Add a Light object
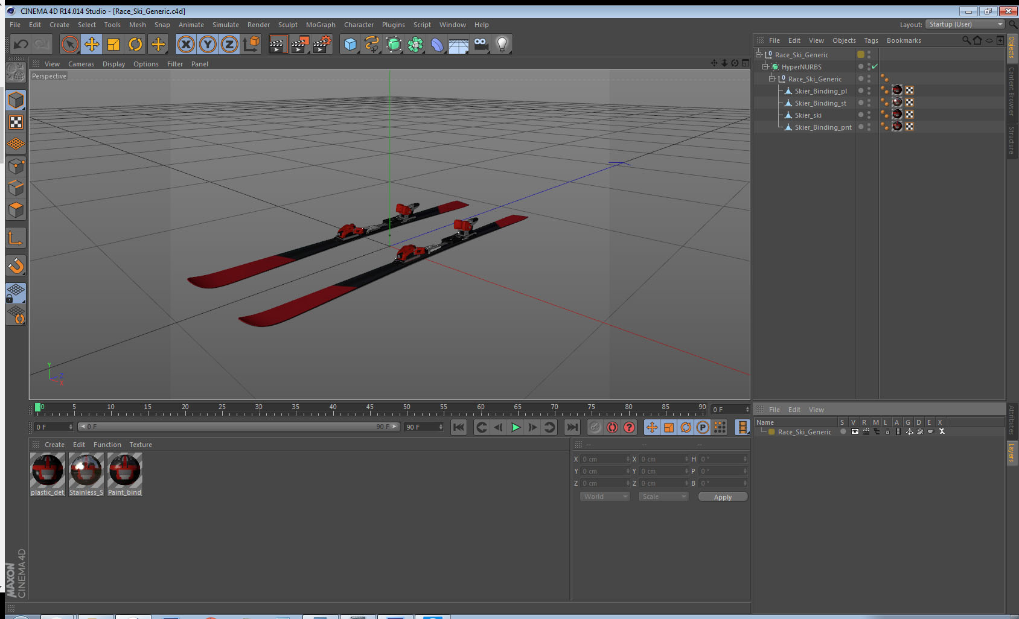Viewport: 1019px width, 619px height. [x=502, y=44]
